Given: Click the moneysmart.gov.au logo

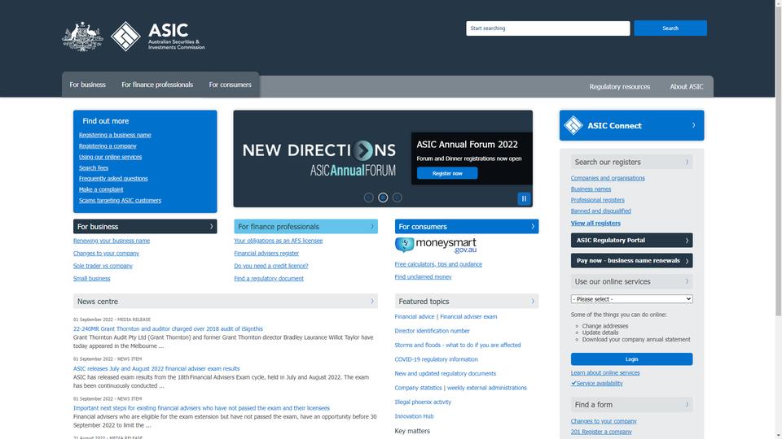Looking at the screenshot, I should coord(436,246).
